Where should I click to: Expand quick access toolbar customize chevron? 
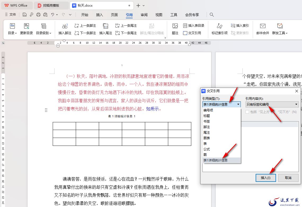70,15
